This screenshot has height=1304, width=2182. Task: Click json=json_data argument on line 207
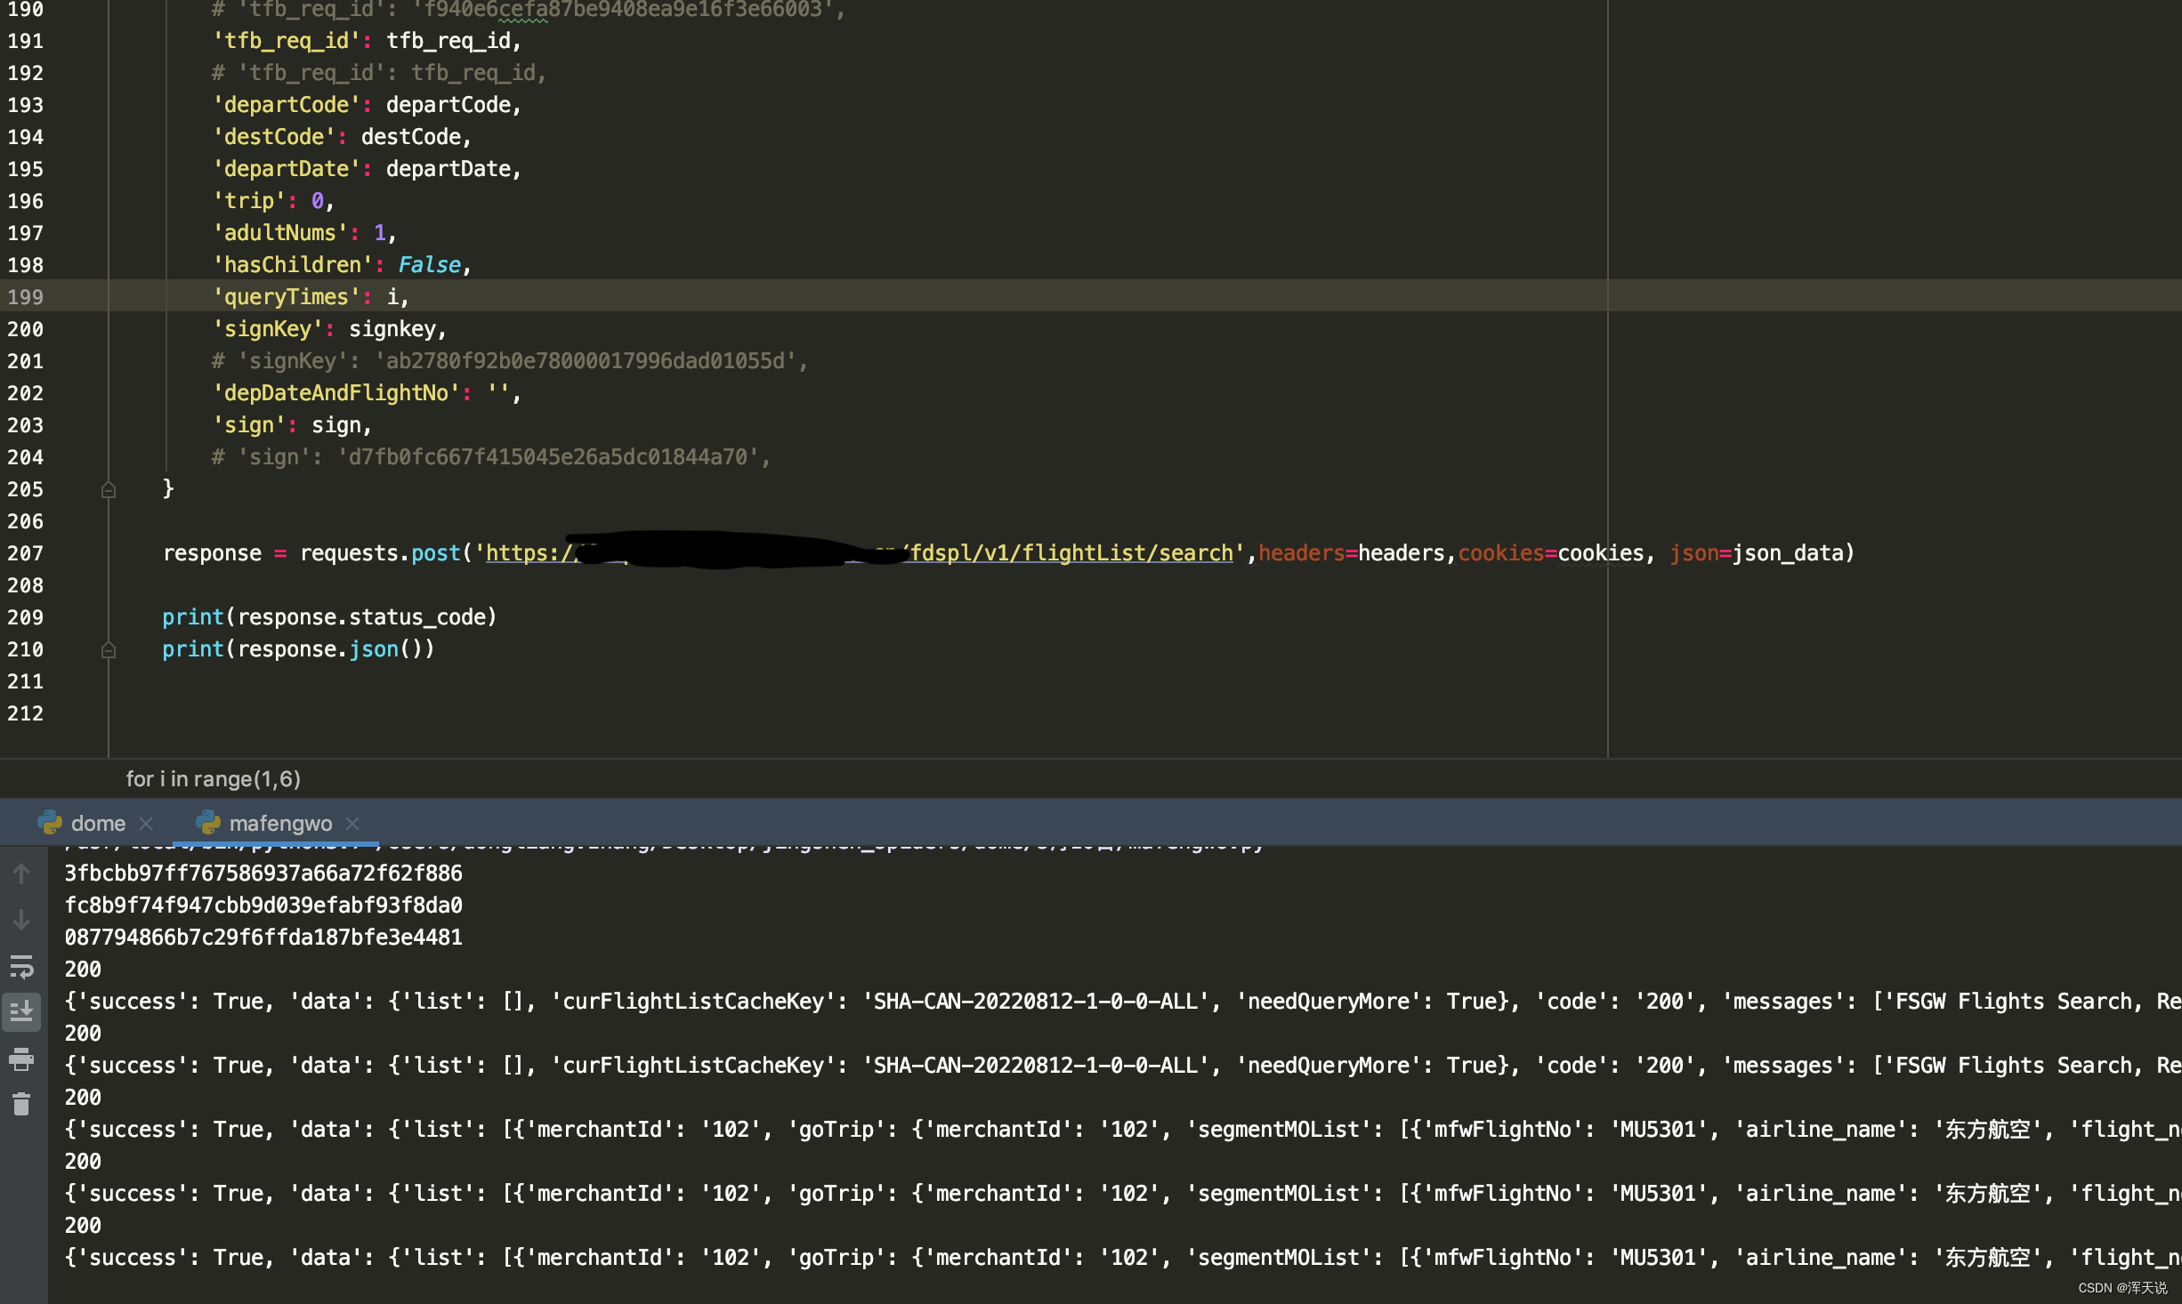(x=1756, y=553)
